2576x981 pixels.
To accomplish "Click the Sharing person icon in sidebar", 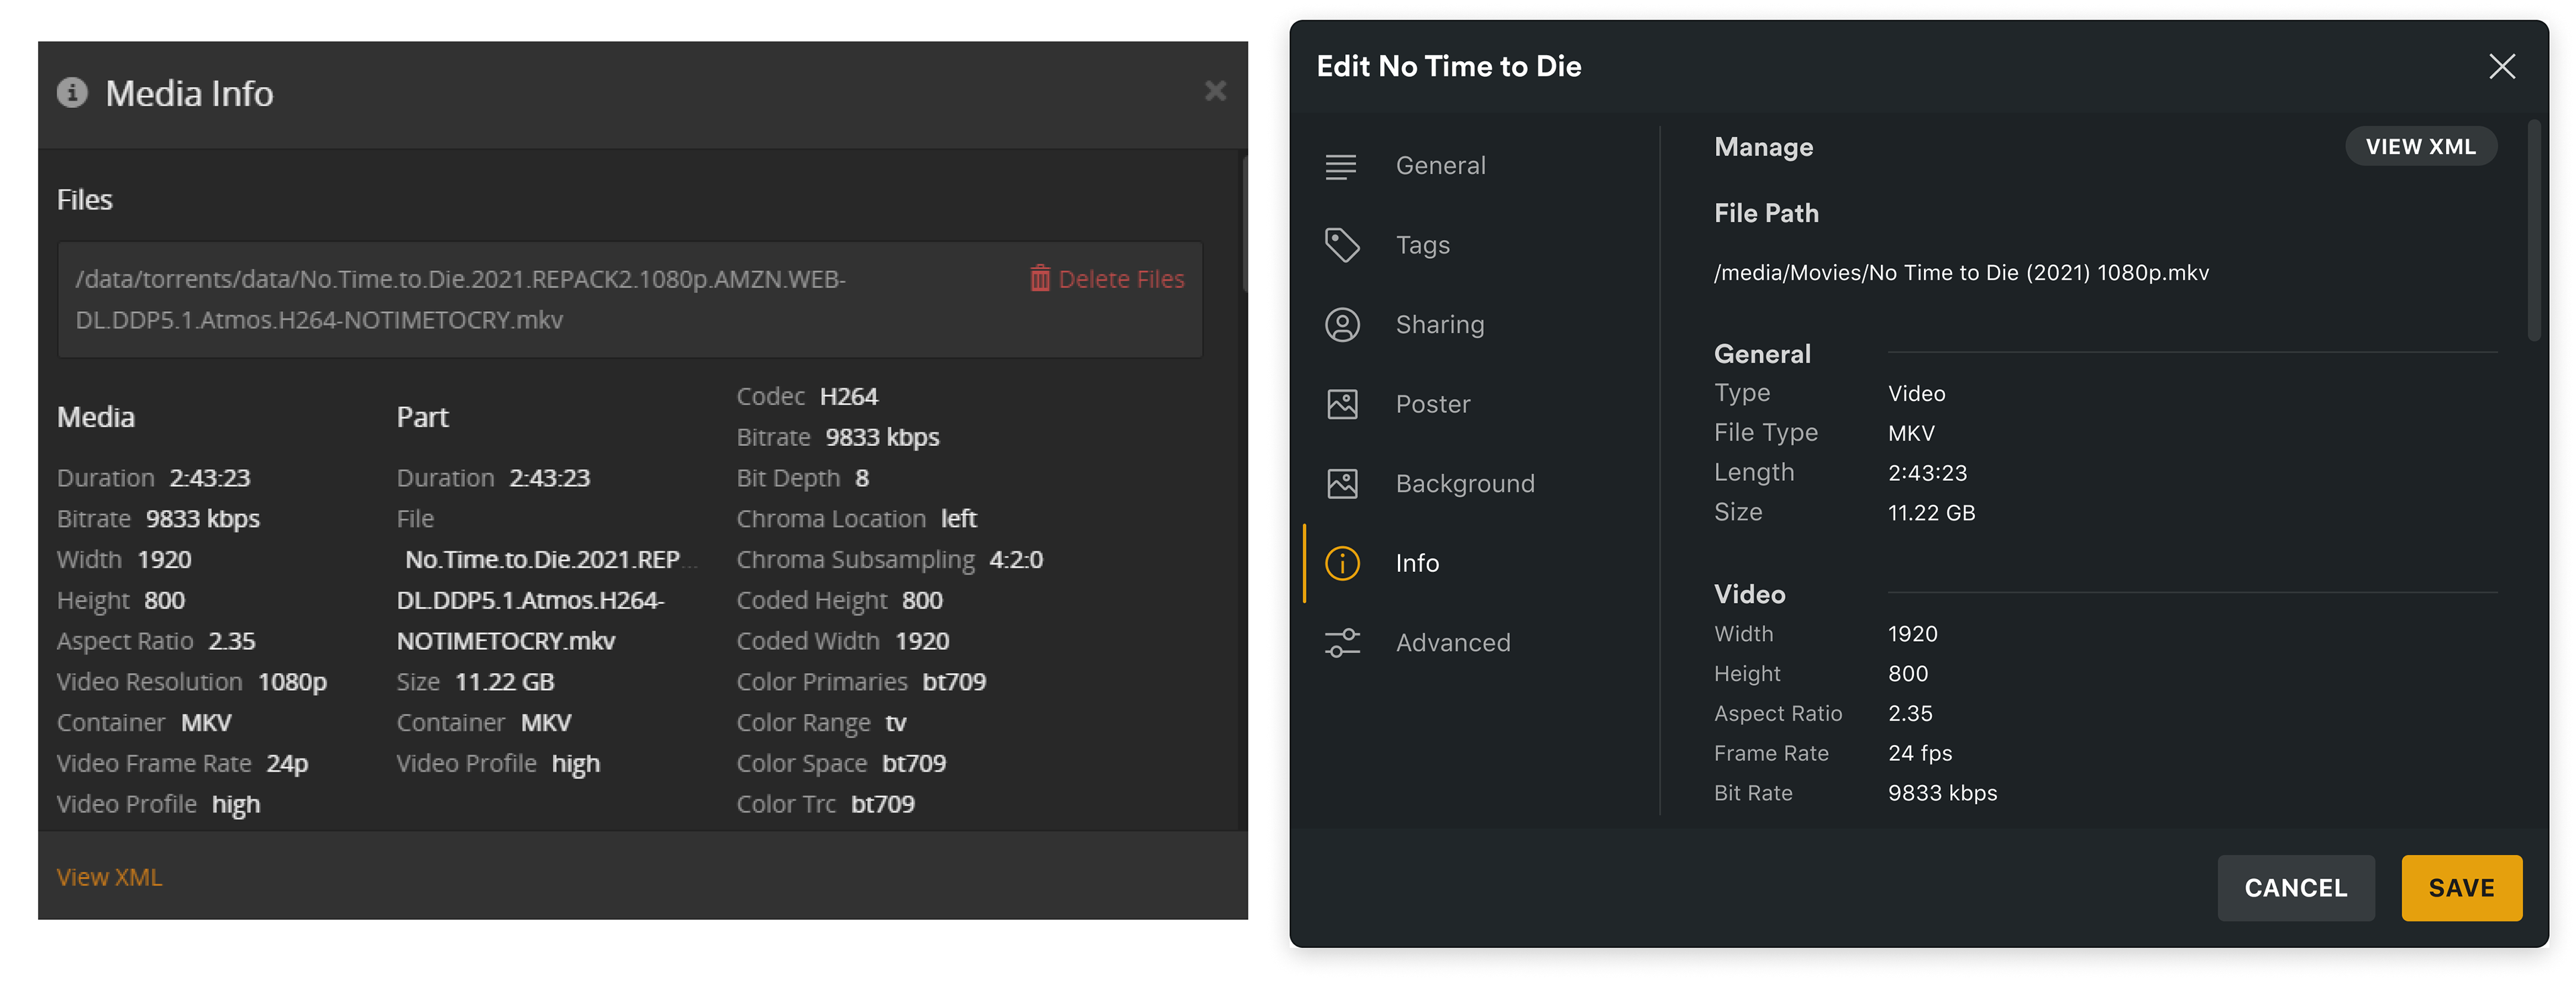I will (x=1342, y=324).
